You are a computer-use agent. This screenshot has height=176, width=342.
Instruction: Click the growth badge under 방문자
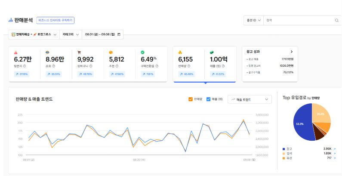coord(22,74)
